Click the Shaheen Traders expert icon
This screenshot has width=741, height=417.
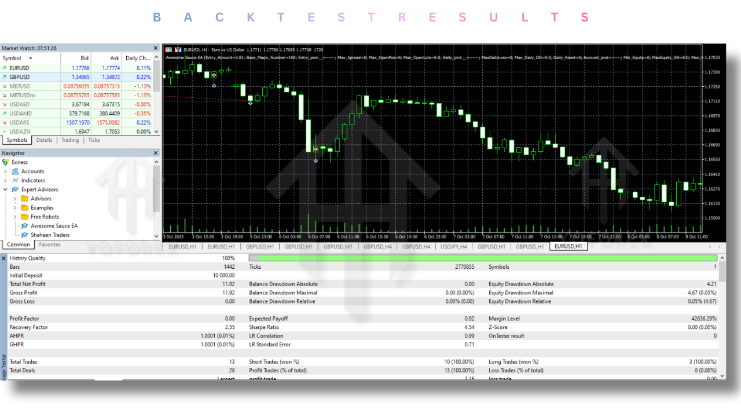point(25,235)
